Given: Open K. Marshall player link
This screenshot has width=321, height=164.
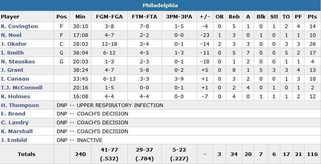Looking at the screenshot, I should (x=17, y=132).
